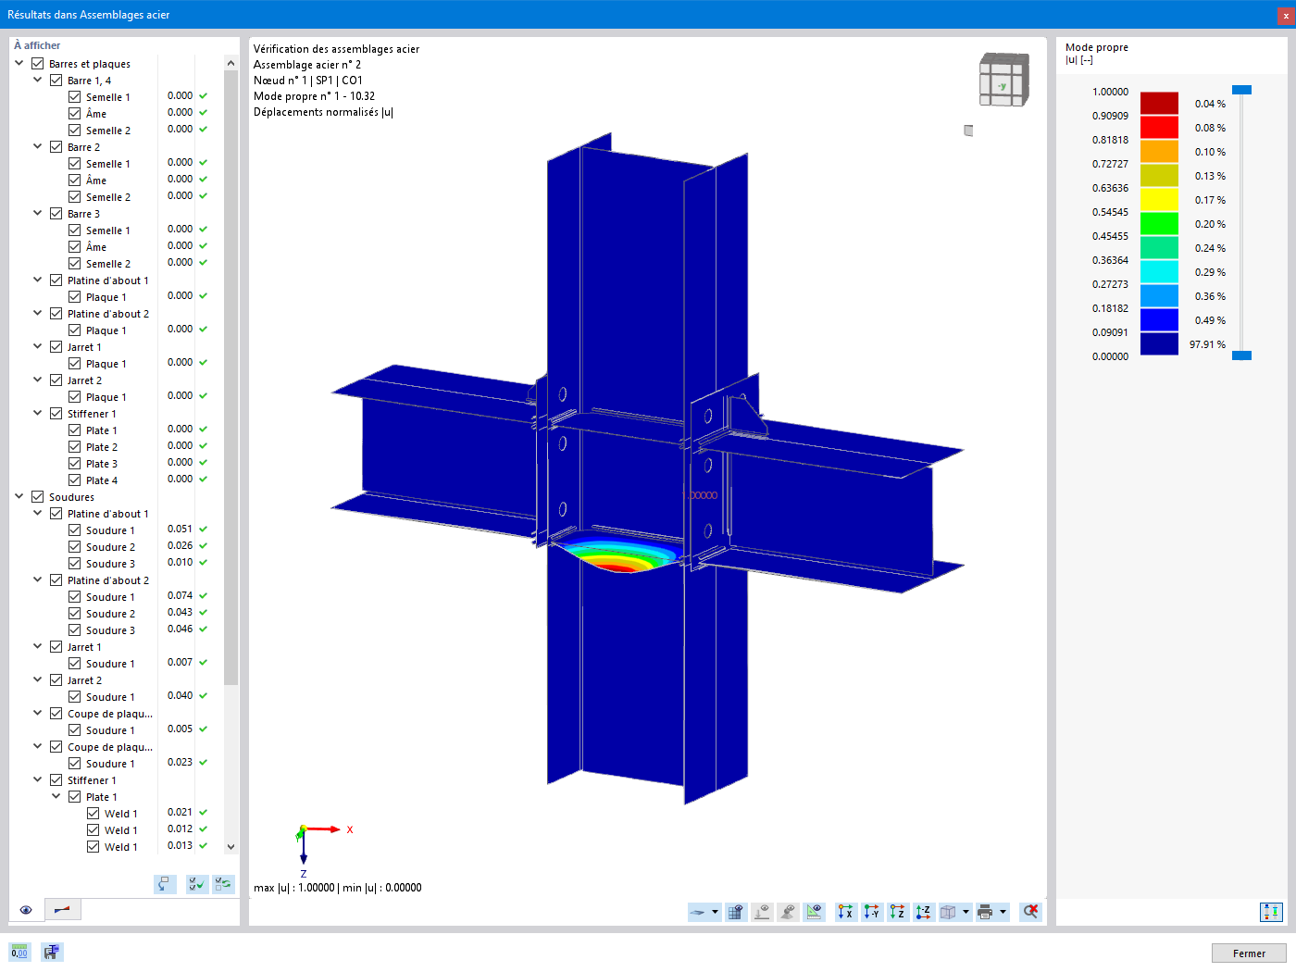This screenshot has width=1296, height=972.
Task: Click the printer icon
Action: click(x=985, y=912)
